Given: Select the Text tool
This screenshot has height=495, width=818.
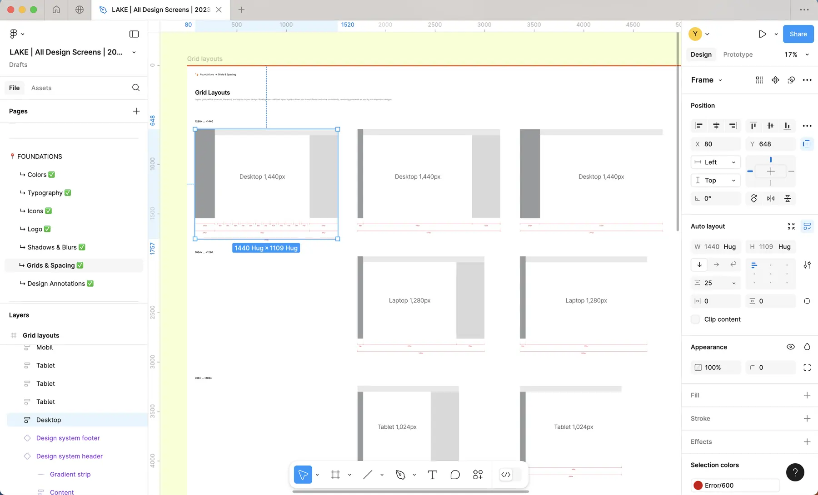Looking at the screenshot, I should [x=433, y=475].
